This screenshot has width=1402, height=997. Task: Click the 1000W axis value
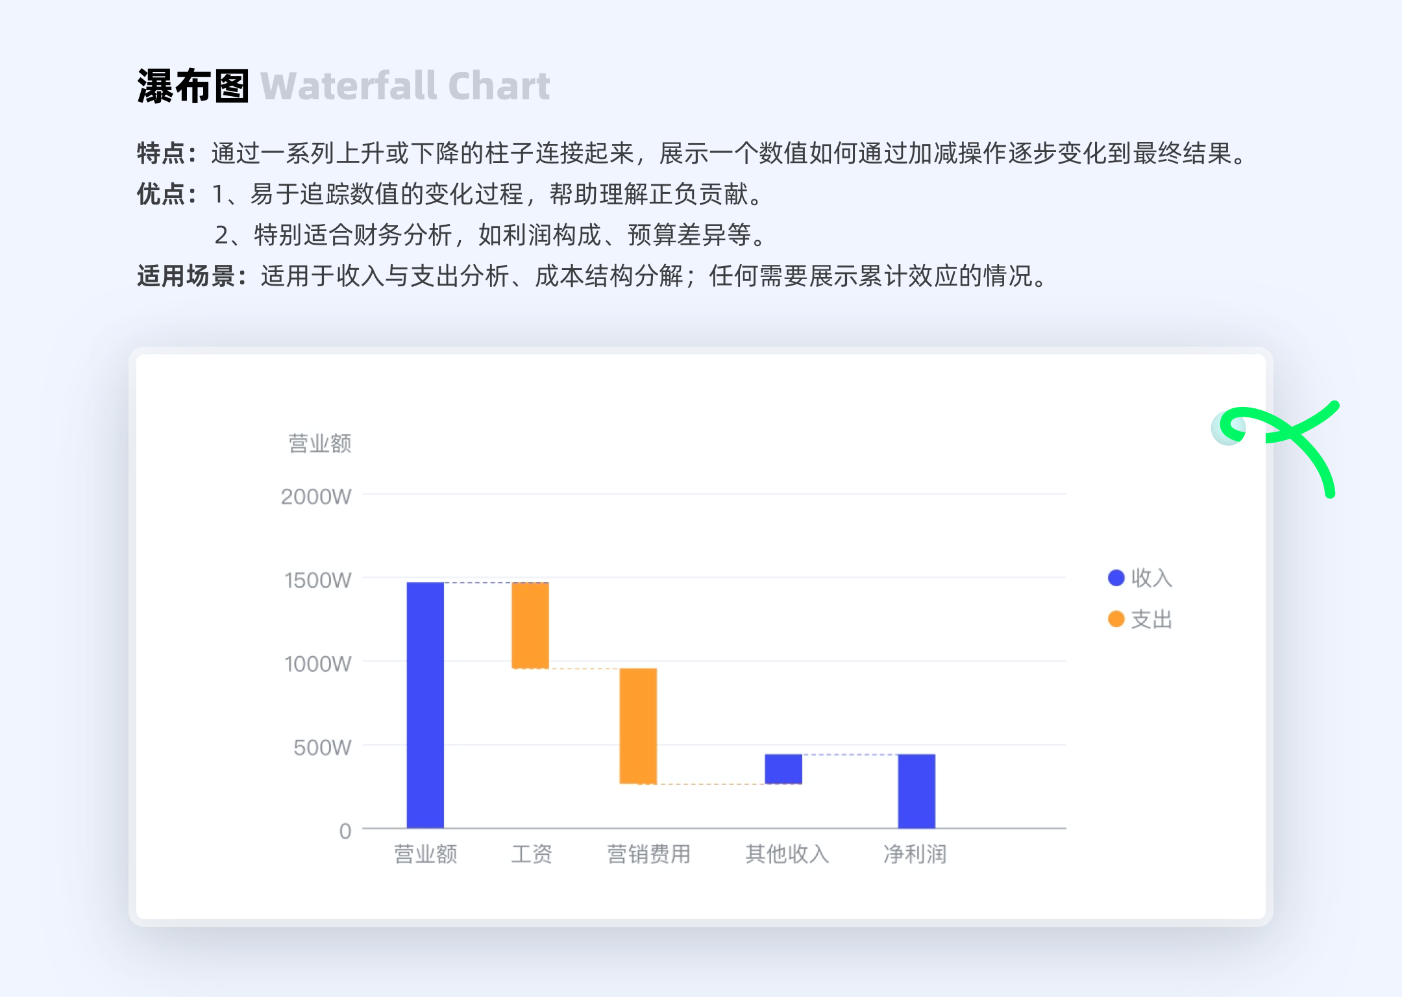pos(318,664)
